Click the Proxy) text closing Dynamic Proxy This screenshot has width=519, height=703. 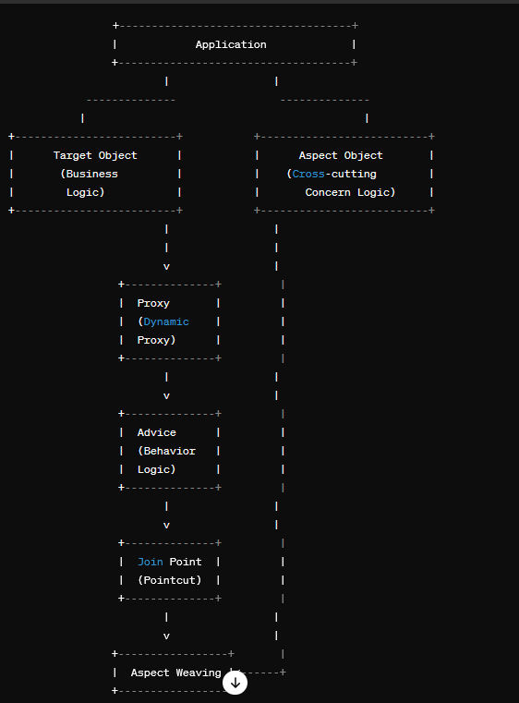[156, 340]
